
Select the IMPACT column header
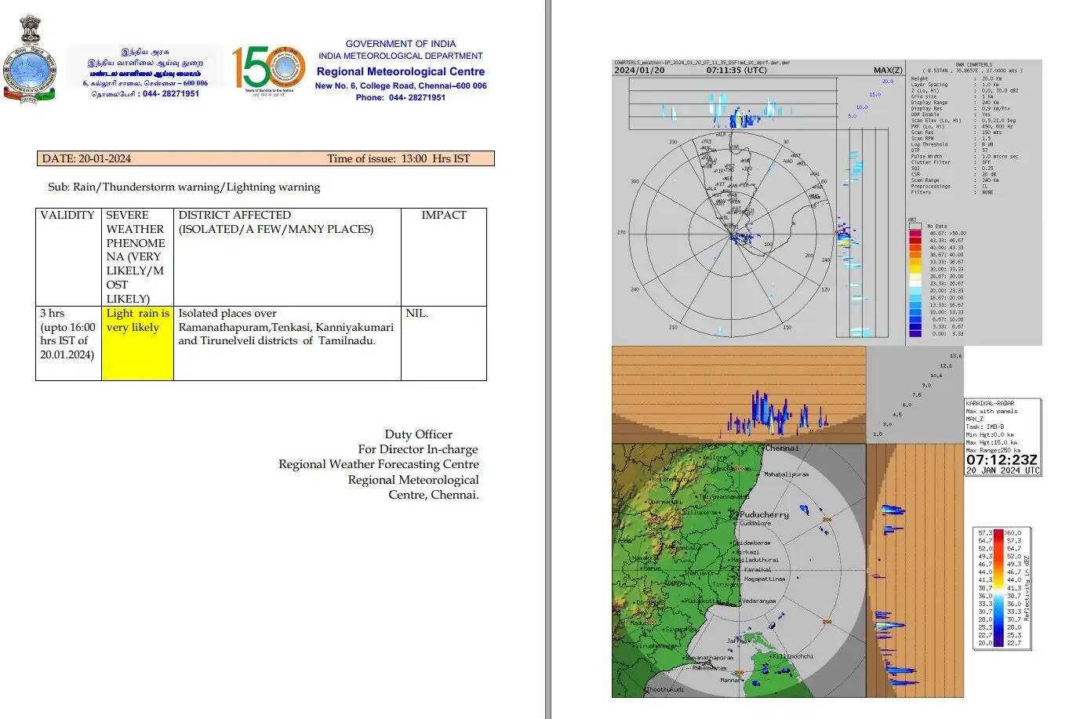pyautogui.click(x=443, y=215)
